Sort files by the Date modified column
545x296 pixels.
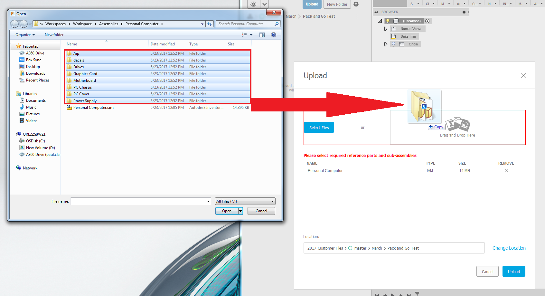click(x=163, y=44)
